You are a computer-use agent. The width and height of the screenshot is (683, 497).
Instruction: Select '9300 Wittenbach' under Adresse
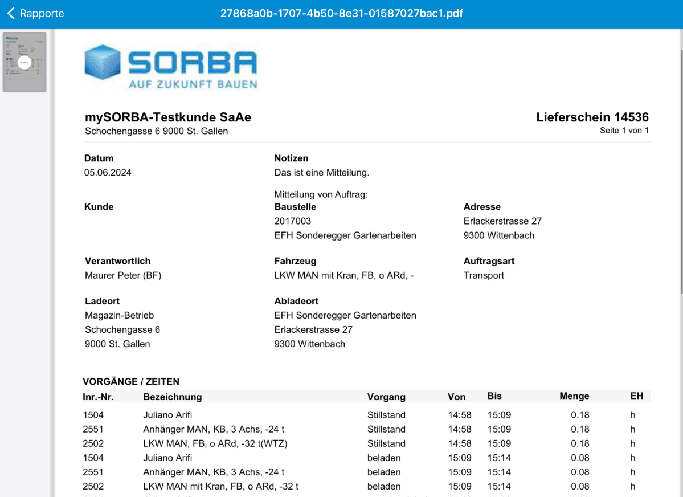tap(499, 235)
